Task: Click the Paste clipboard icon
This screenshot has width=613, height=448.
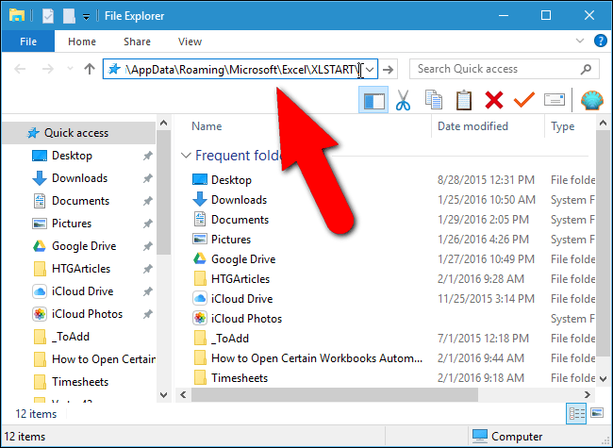Action: pos(464,100)
